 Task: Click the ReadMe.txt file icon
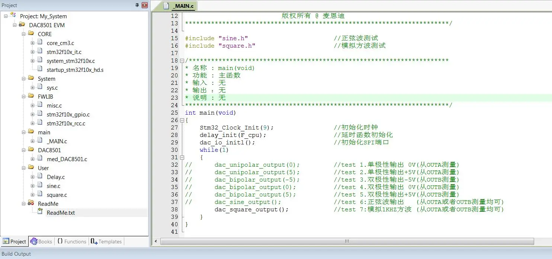(x=40, y=212)
